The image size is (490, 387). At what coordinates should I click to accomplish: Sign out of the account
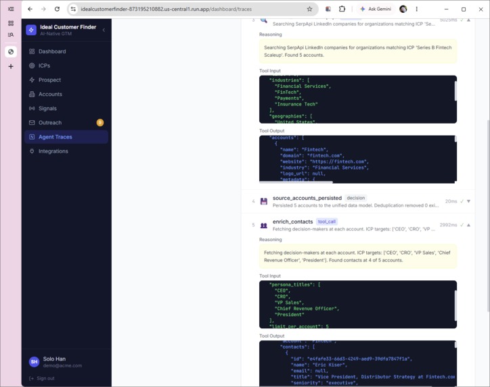click(42, 378)
